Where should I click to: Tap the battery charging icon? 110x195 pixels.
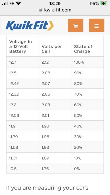(x=104, y=4)
